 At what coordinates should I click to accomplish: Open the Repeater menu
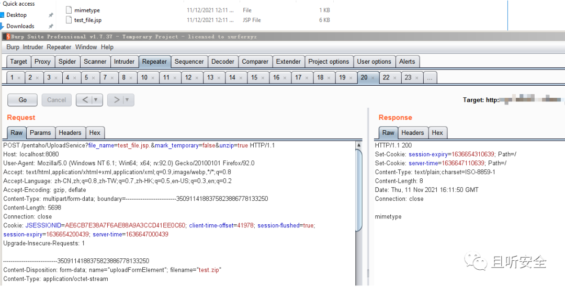[x=59, y=47]
